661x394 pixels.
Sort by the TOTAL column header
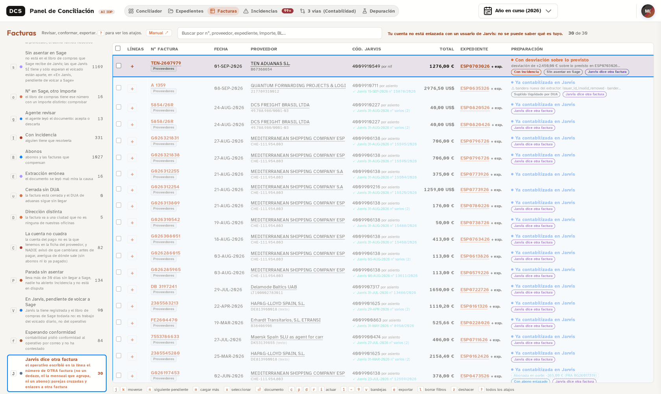click(x=447, y=49)
